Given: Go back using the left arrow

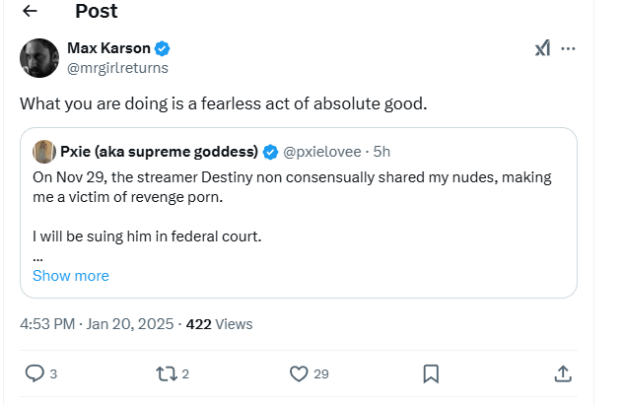Looking at the screenshot, I should (x=30, y=11).
